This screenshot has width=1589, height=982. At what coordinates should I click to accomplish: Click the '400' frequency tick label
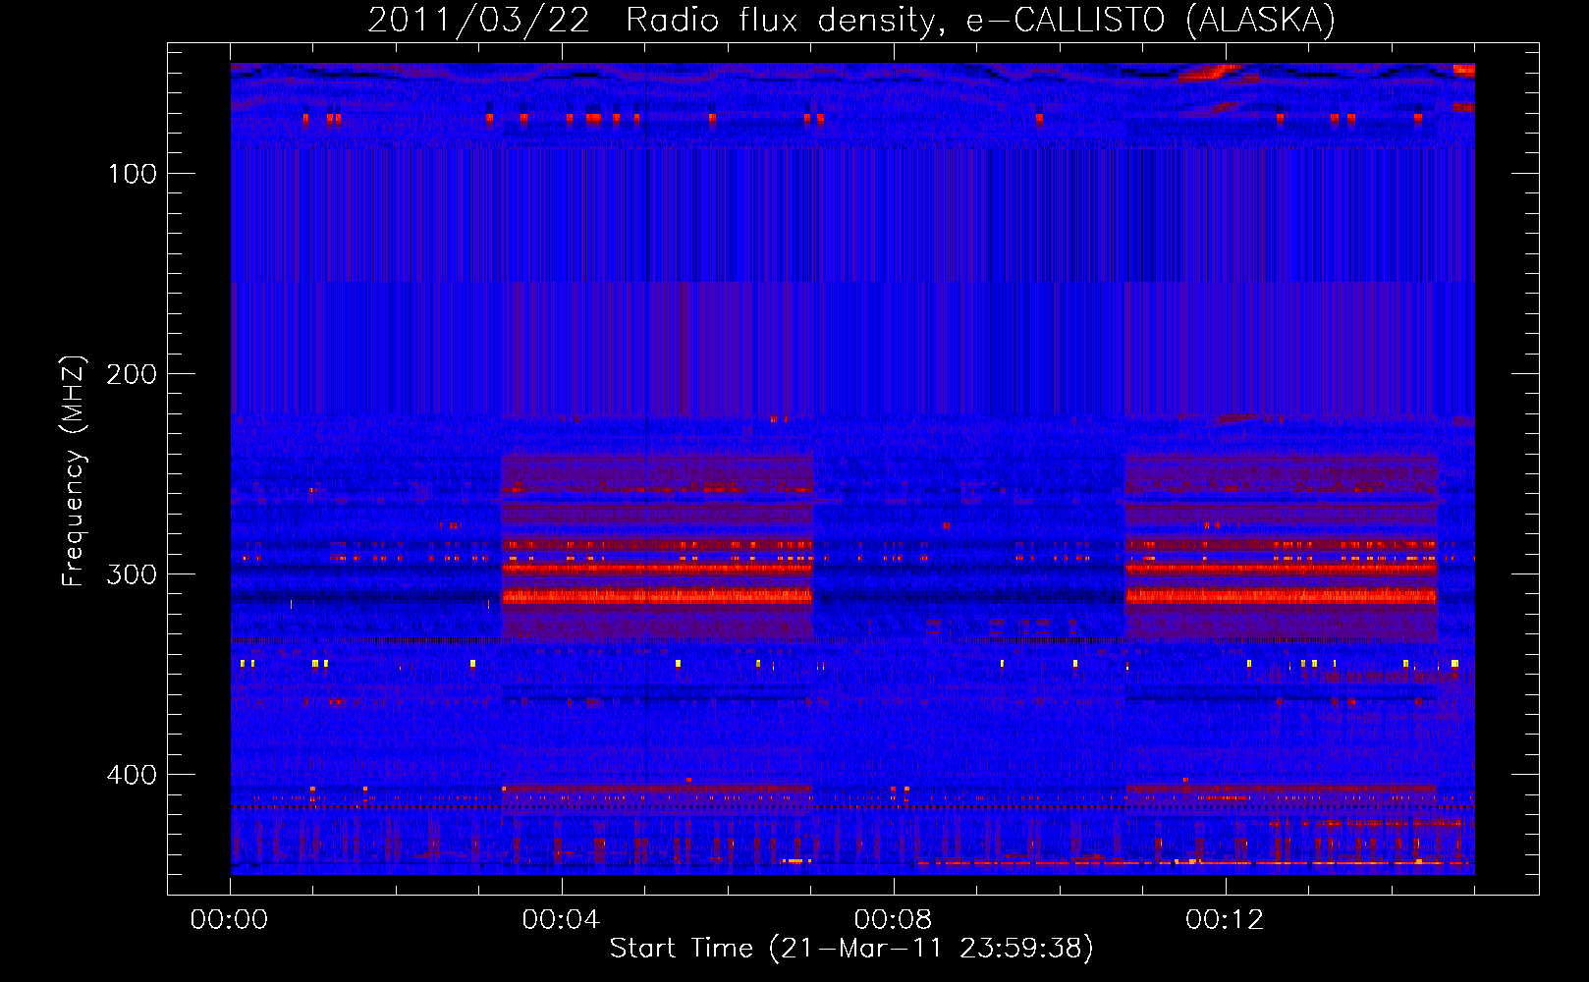(x=133, y=775)
